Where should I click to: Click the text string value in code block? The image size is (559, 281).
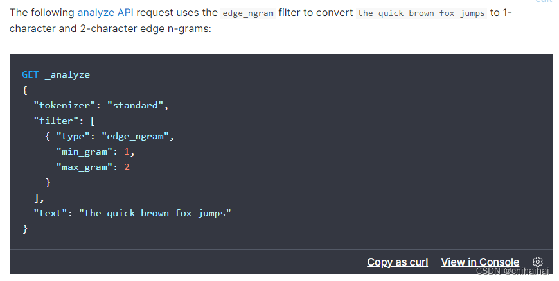click(155, 213)
